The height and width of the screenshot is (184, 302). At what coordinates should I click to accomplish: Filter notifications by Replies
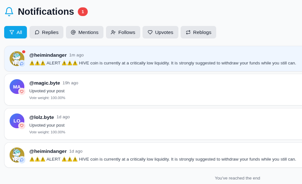46,32
